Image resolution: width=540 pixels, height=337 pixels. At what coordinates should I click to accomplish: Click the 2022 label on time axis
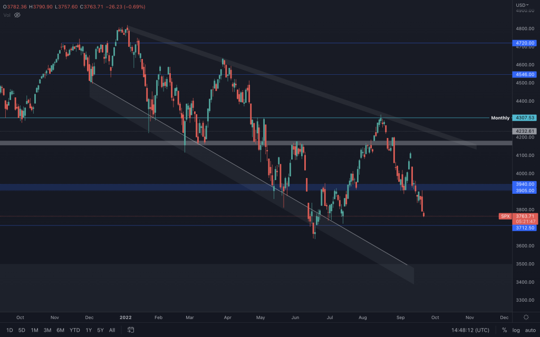click(x=126, y=318)
